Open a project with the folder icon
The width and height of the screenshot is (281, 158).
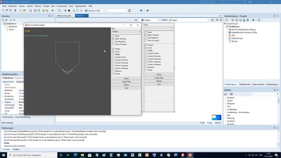click(25, 11)
